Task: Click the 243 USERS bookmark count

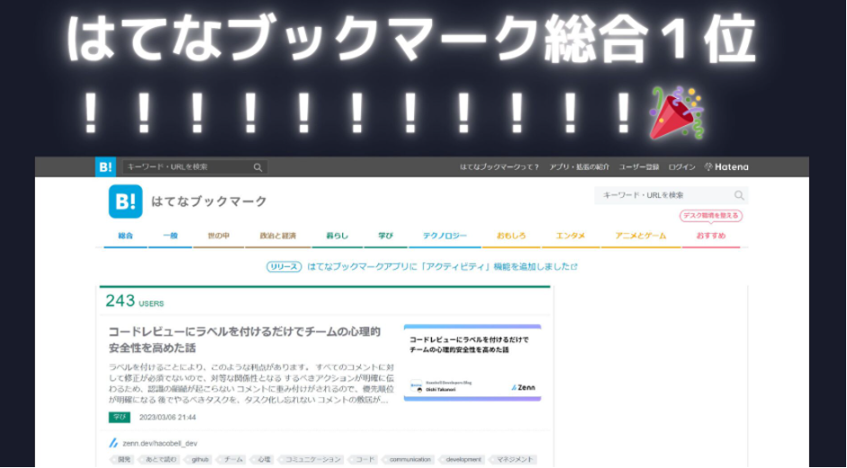Action: [134, 301]
